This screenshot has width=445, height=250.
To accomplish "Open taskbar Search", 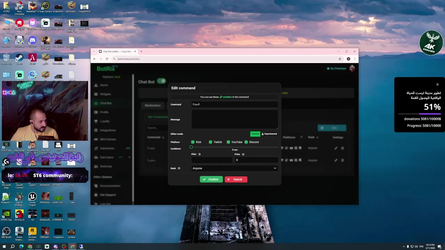I will (x=13, y=247).
